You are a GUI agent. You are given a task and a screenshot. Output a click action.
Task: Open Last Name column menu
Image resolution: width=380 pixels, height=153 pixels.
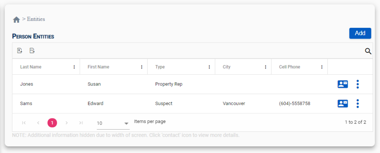(74, 67)
